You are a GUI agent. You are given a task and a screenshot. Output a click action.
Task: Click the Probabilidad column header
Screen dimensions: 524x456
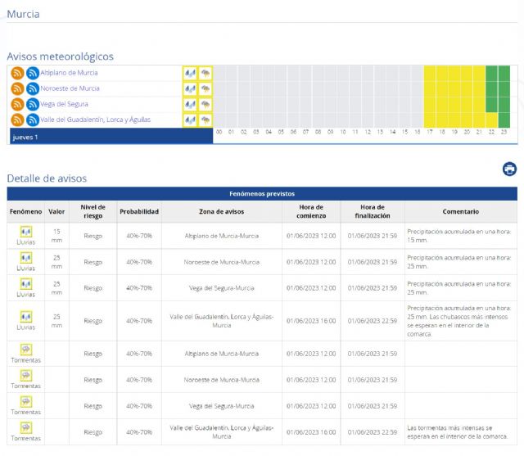139,211
